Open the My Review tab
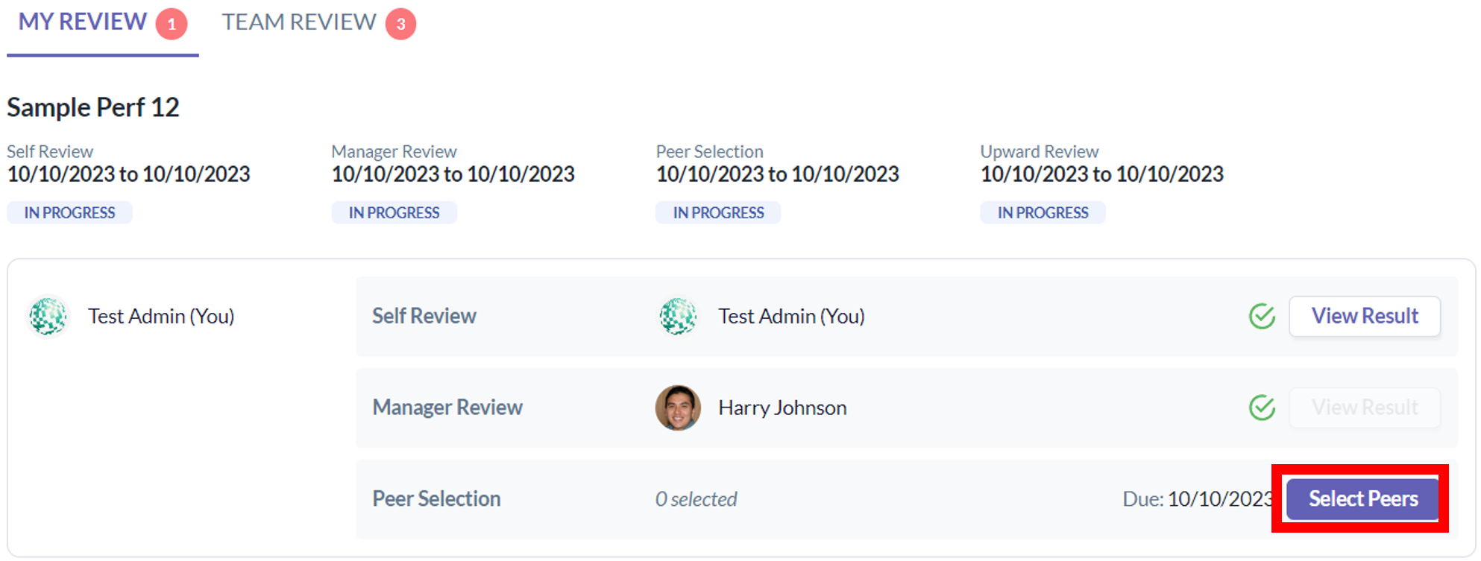This screenshot has width=1481, height=561. [x=83, y=22]
